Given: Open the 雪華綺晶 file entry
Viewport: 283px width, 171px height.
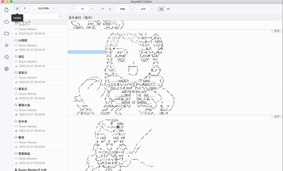Looking at the screenshot, I should click(x=40, y=159).
